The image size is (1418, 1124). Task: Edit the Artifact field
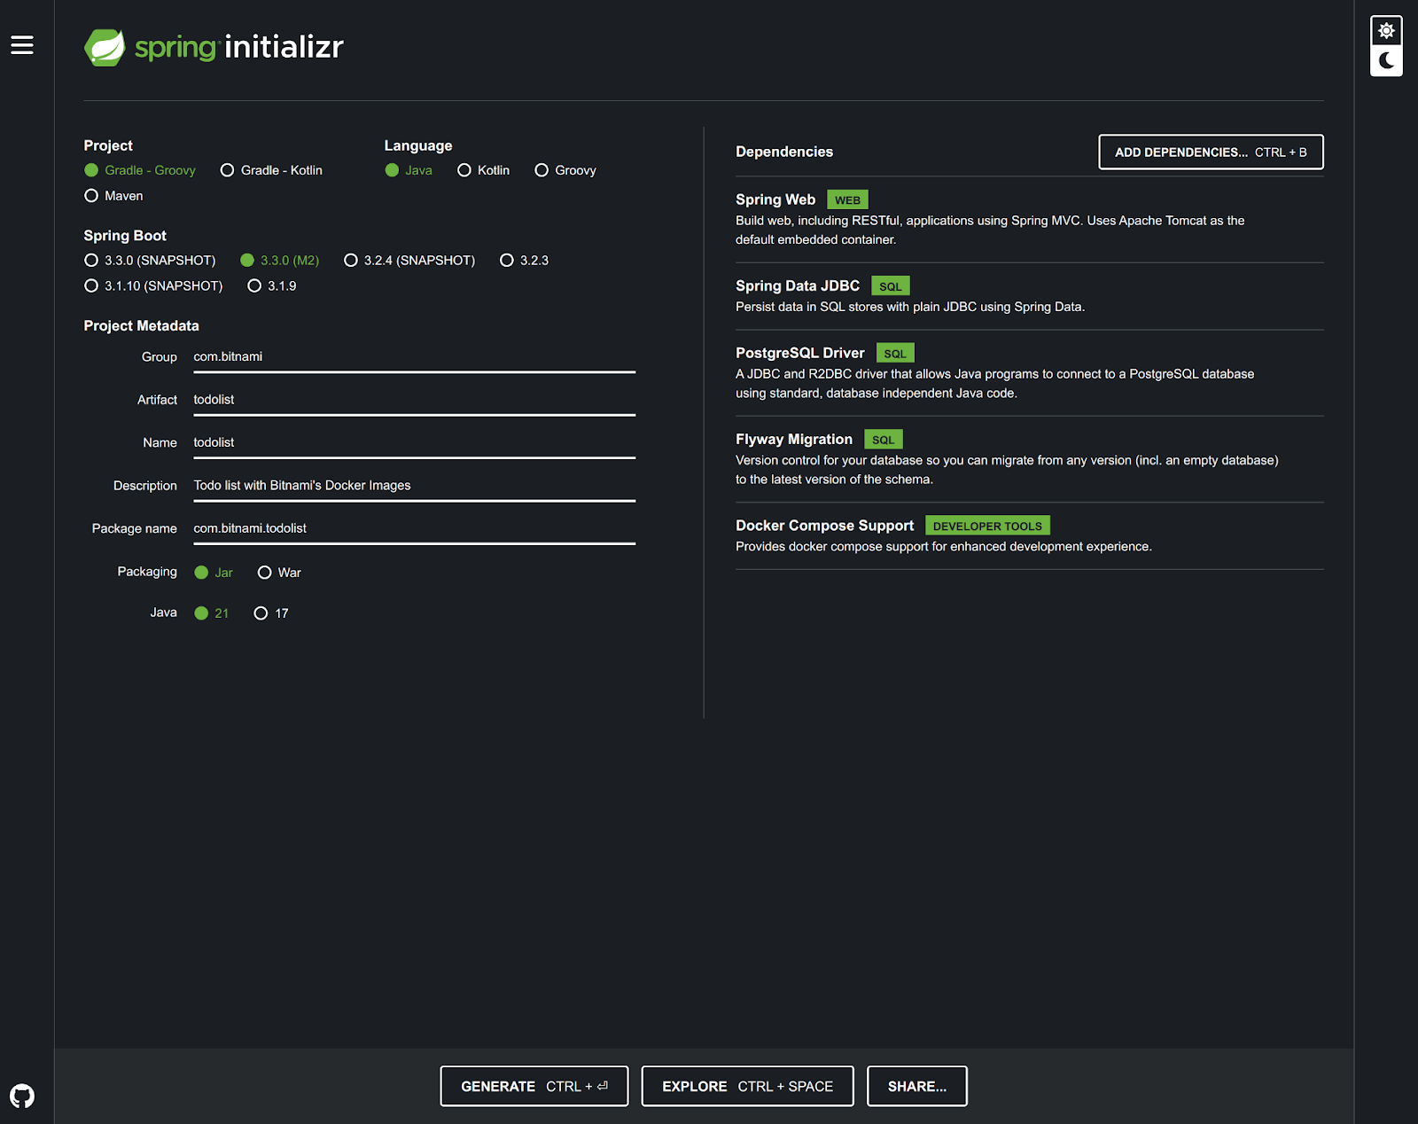click(415, 400)
